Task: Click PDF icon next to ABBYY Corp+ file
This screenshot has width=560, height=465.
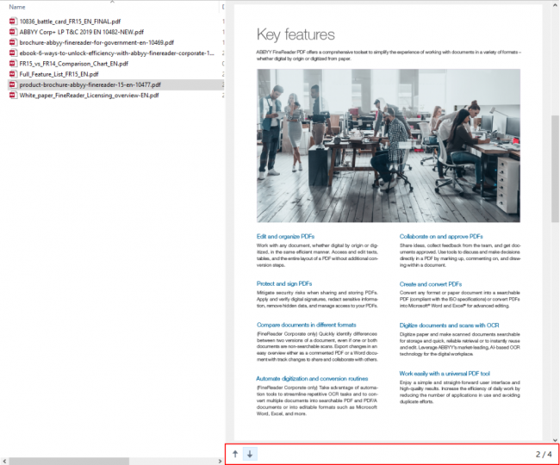Action: [x=12, y=31]
